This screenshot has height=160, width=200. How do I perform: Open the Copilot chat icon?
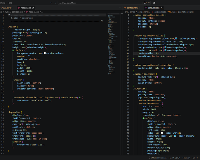(145, 3)
